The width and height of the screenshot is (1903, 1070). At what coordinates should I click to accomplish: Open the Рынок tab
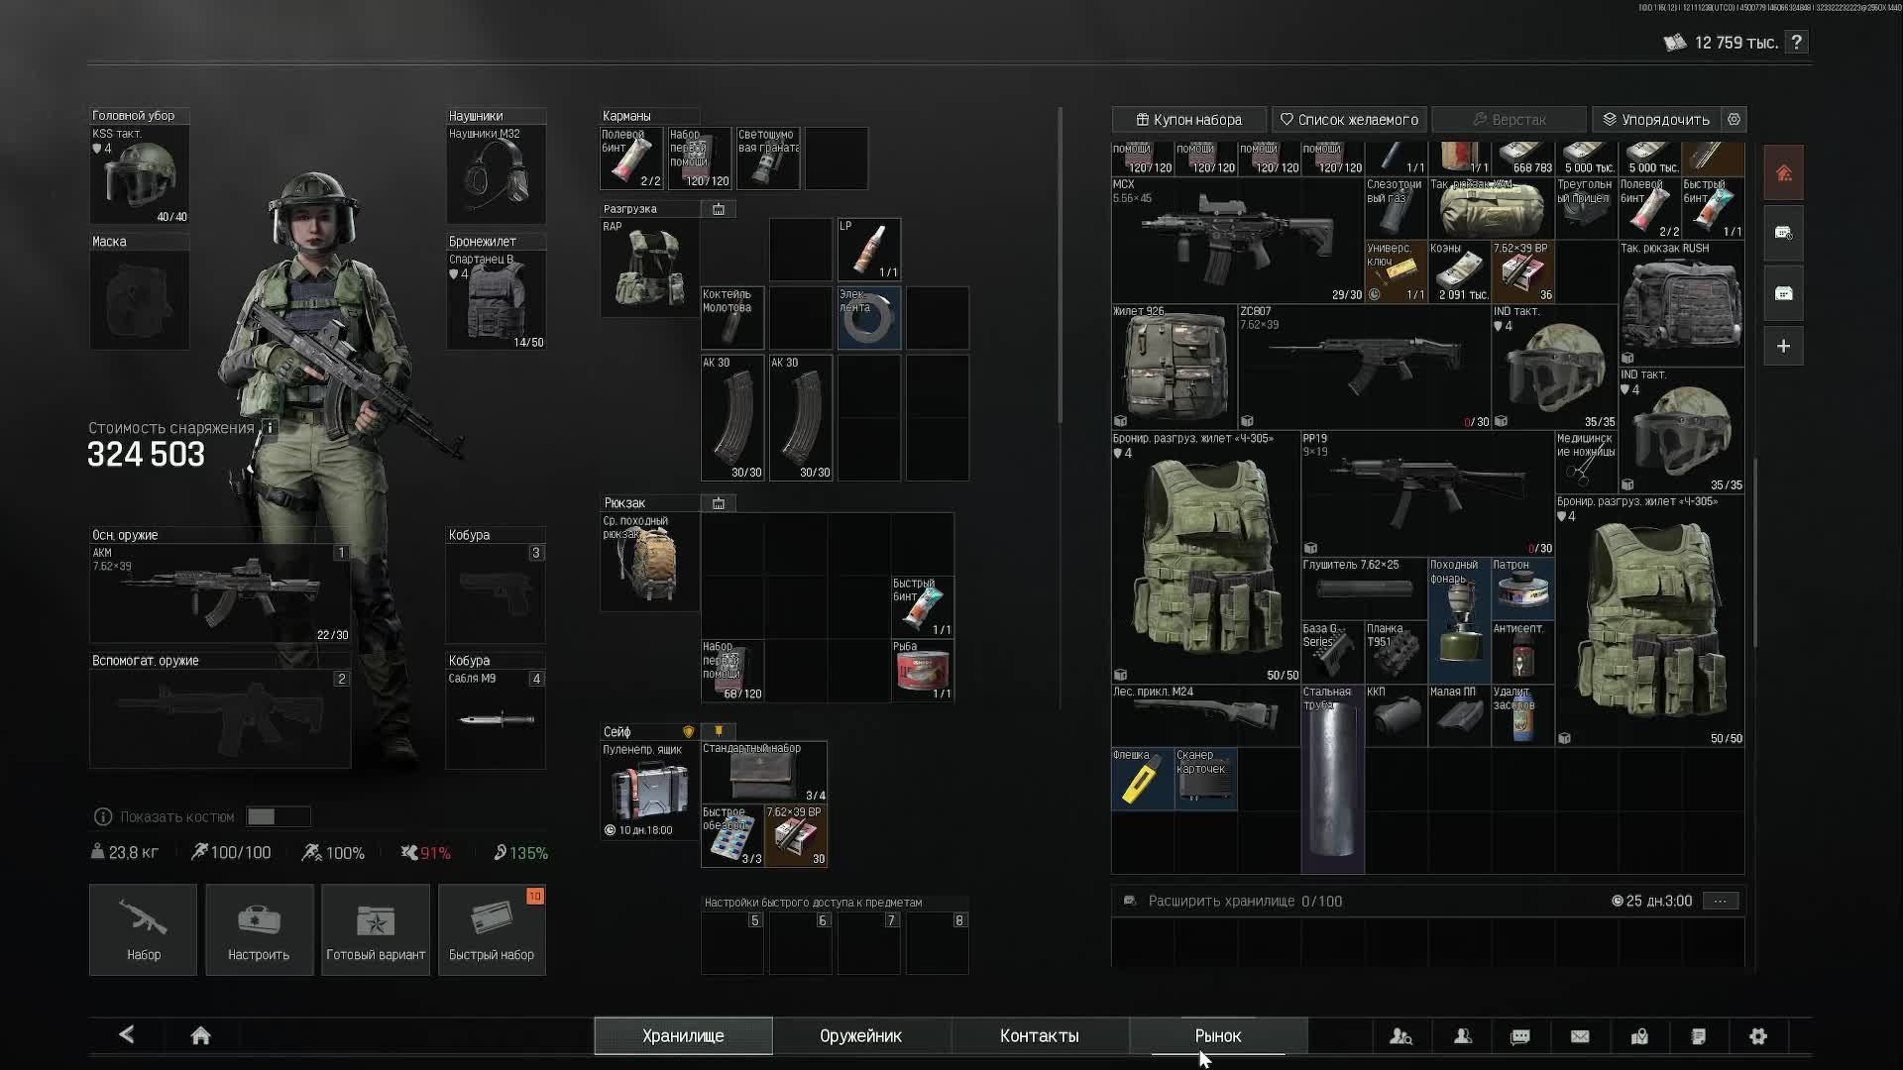(1218, 1036)
